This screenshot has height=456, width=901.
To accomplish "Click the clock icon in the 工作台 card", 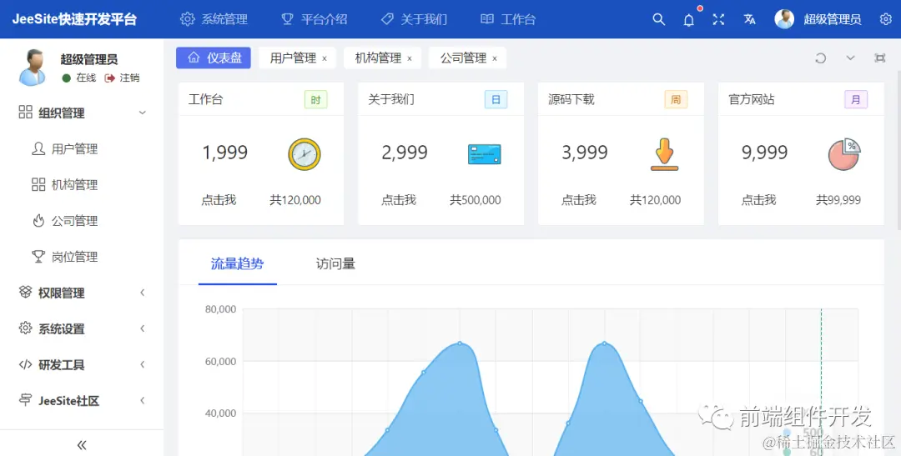I will click(304, 154).
